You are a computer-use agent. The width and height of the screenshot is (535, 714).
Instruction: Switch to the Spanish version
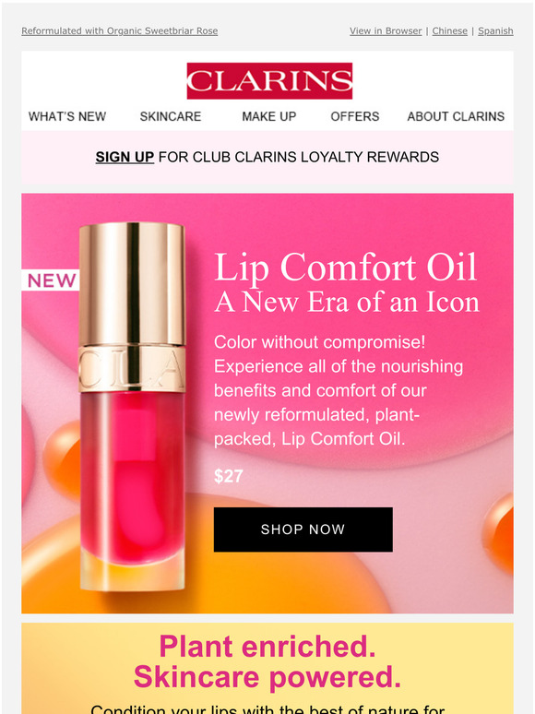click(x=495, y=31)
